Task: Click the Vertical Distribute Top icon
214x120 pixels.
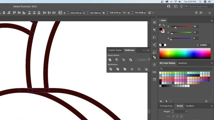Action: click(29, 13)
